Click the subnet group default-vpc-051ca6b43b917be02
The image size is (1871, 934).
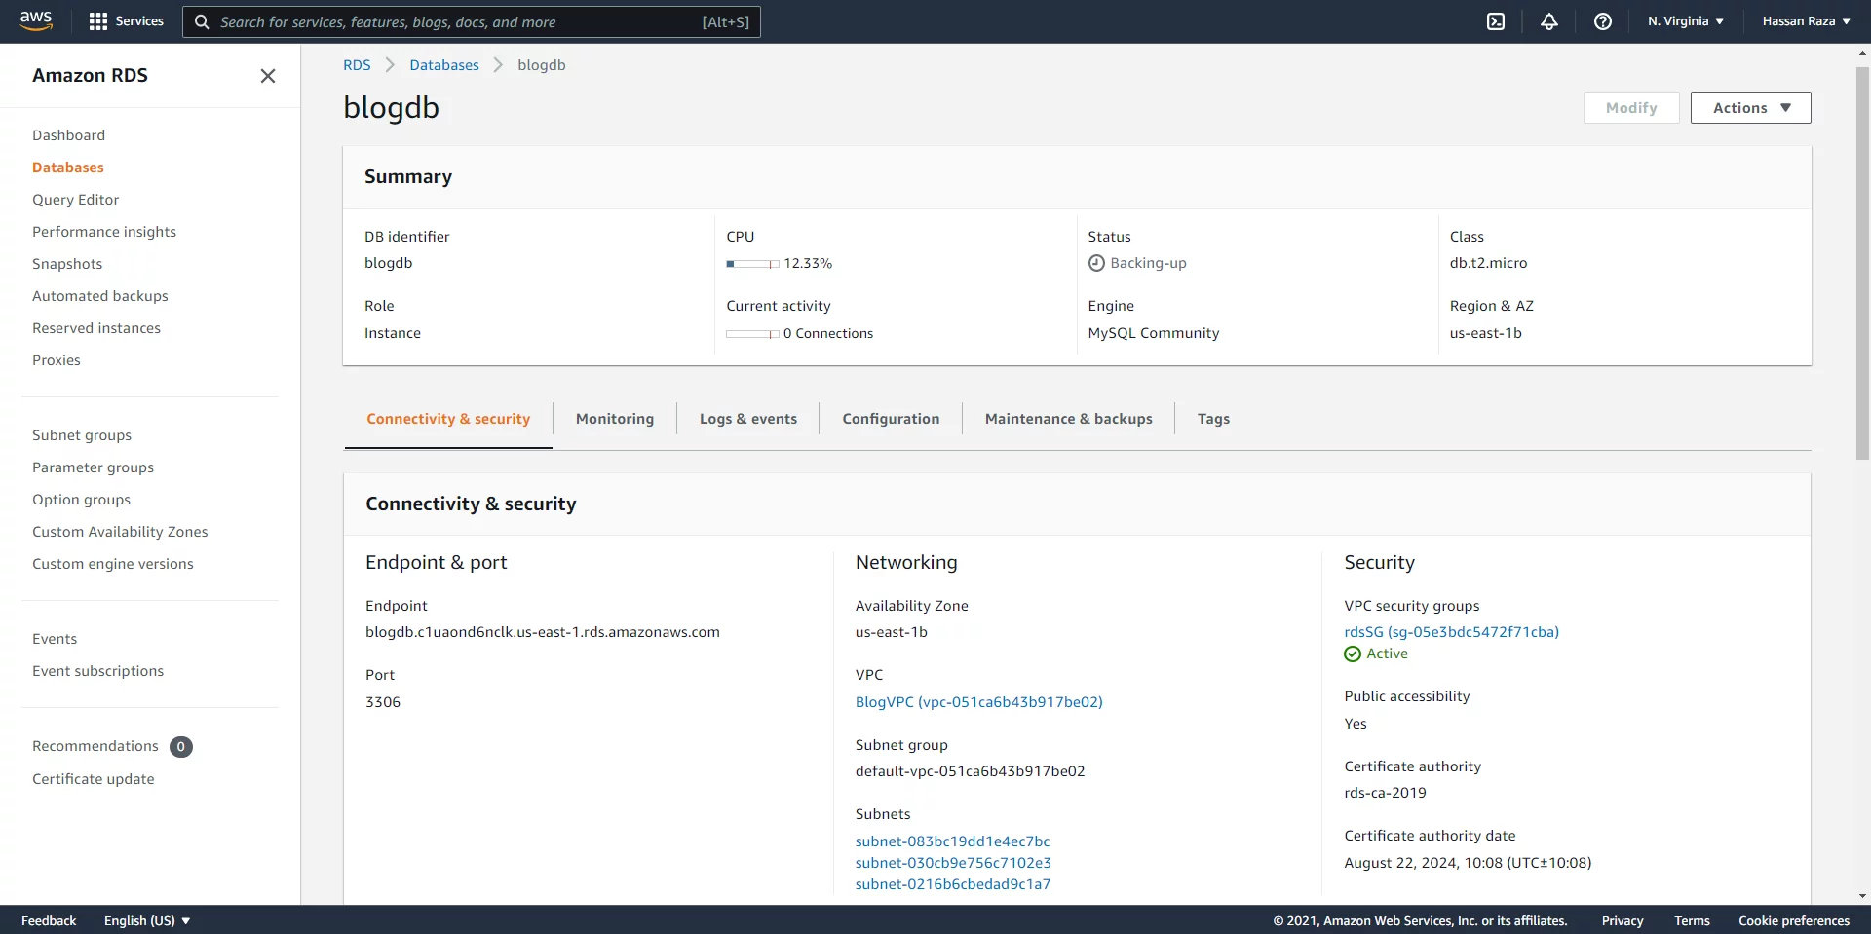click(970, 771)
